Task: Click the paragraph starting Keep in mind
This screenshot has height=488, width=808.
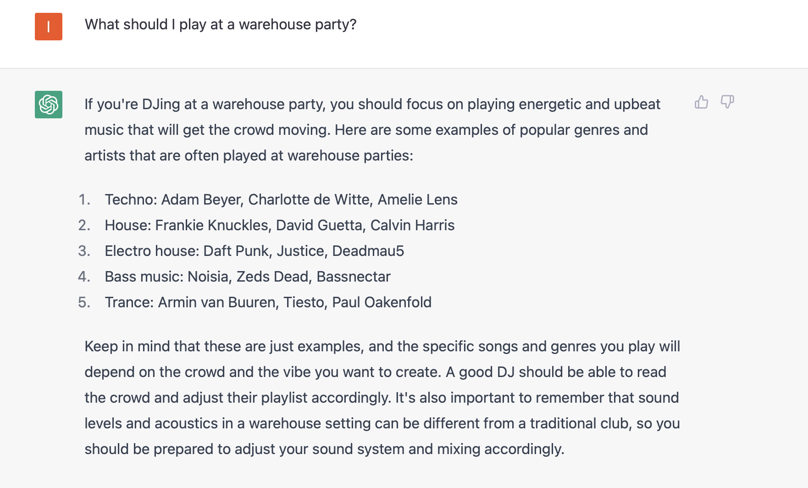Action: tap(382, 398)
